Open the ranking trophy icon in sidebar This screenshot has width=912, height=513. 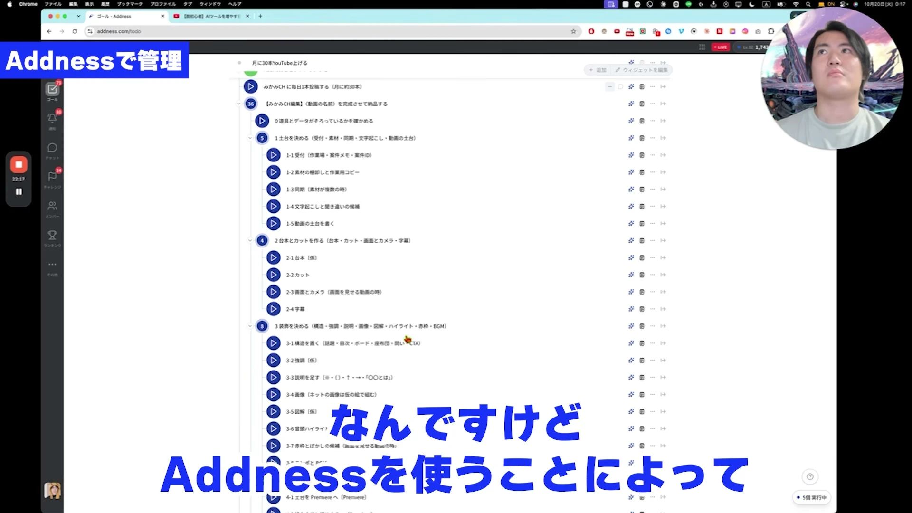52,235
